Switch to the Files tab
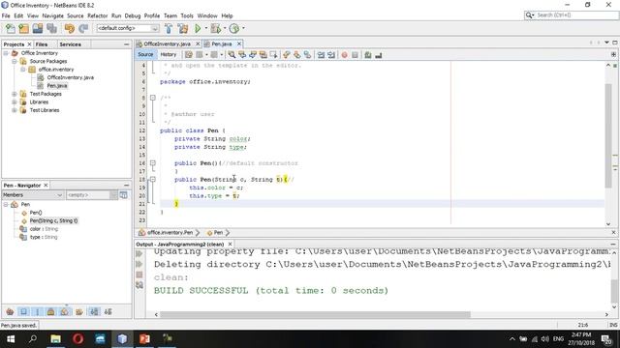Image resolution: width=620 pixels, height=348 pixels. [x=42, y=44]
